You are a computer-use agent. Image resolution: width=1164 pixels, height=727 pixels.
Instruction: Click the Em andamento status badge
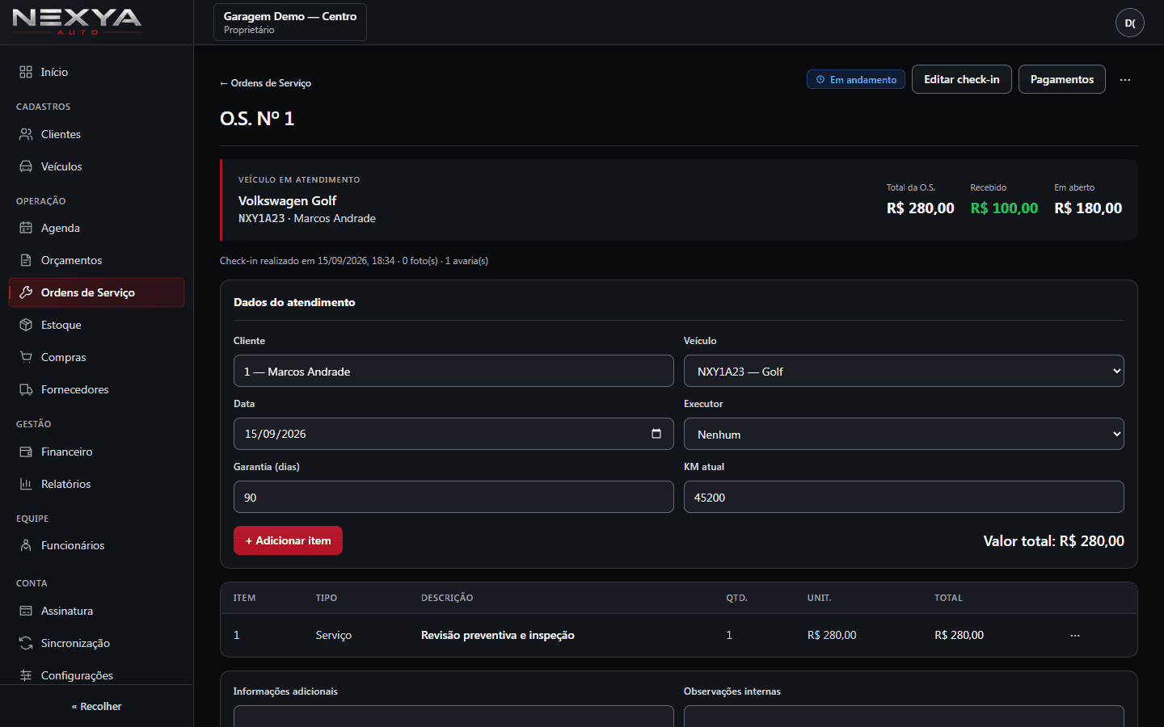pyautogui.click(x=856, y=79)
